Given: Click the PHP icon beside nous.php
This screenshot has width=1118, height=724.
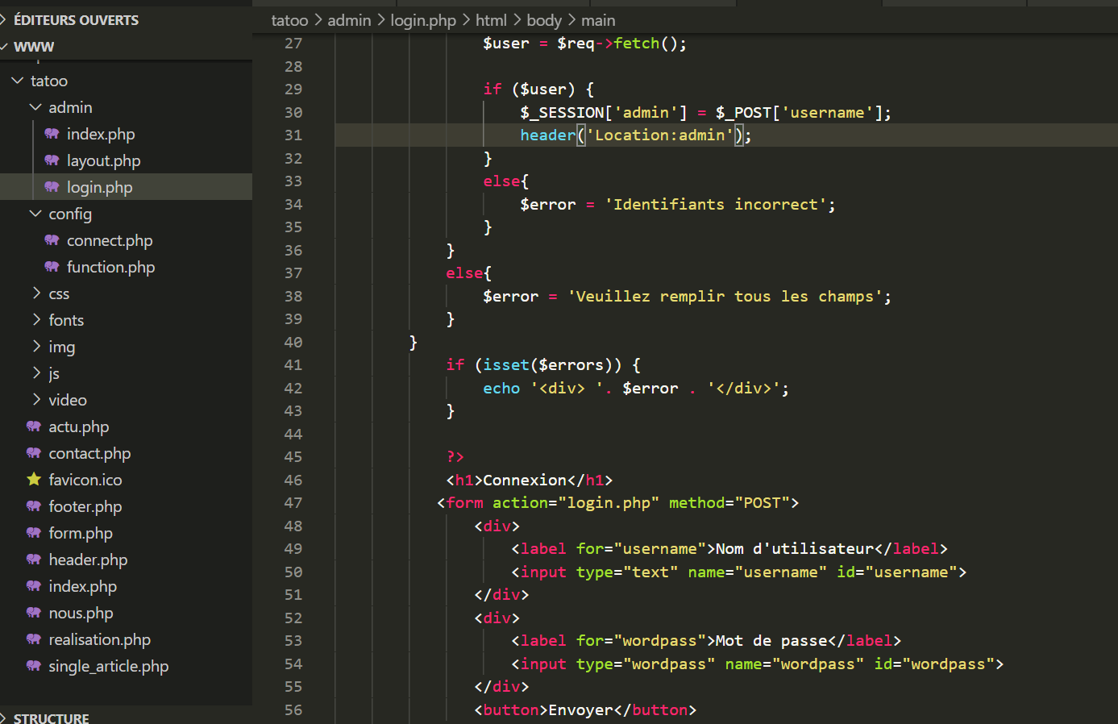Looking at the screenshot, I should [34, 613].
